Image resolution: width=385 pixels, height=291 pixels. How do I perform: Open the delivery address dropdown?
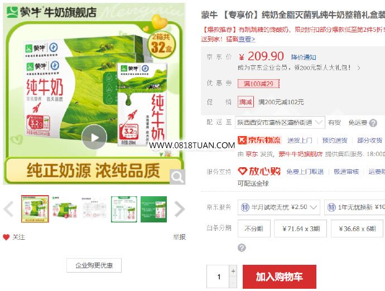280,123
